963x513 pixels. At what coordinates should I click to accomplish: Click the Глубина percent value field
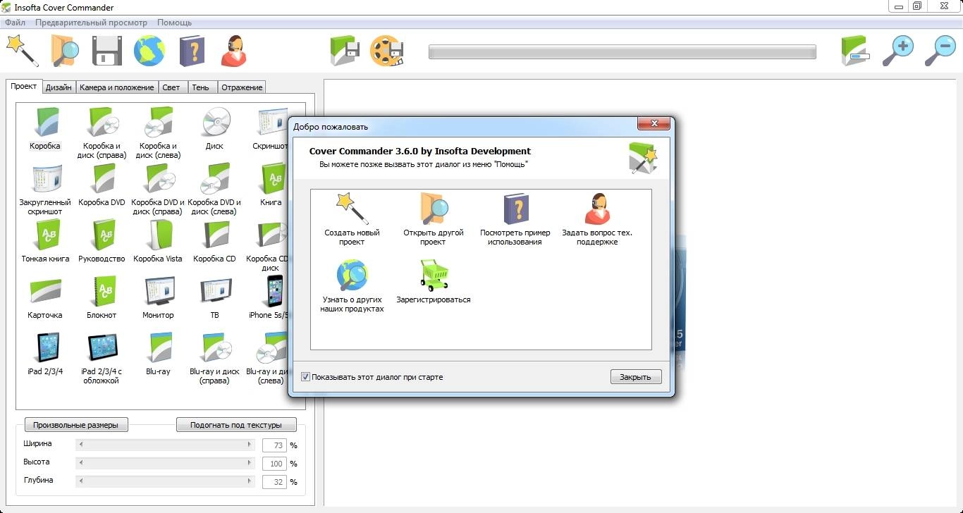click(274, 482)
